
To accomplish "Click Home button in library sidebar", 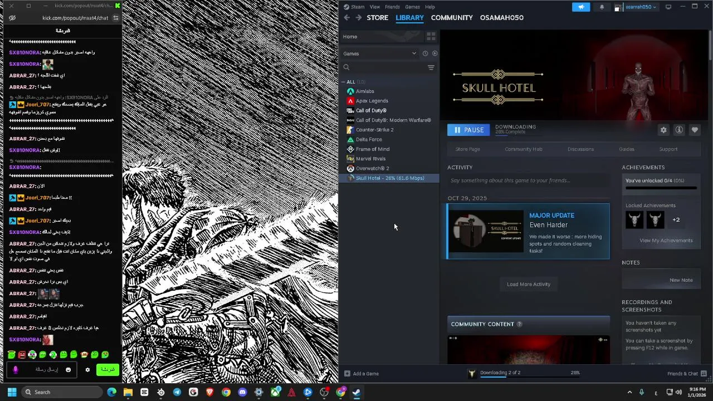I will click(382, 37).
